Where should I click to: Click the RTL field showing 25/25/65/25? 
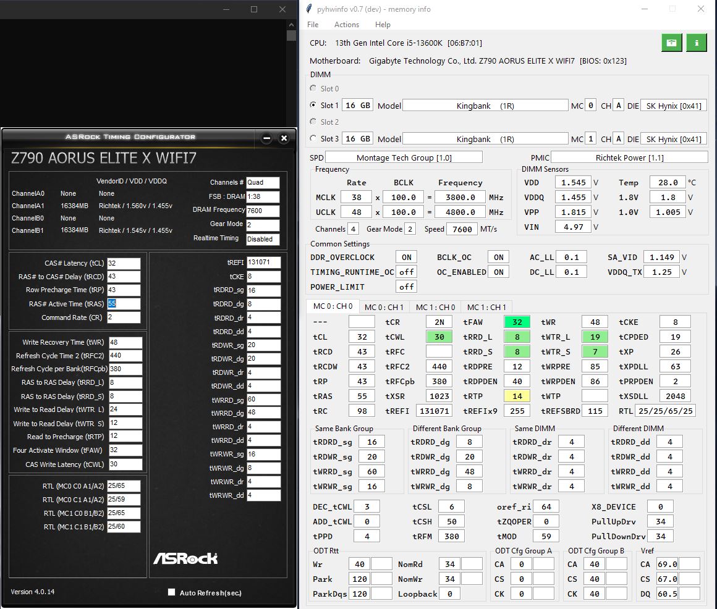(665, 411)
